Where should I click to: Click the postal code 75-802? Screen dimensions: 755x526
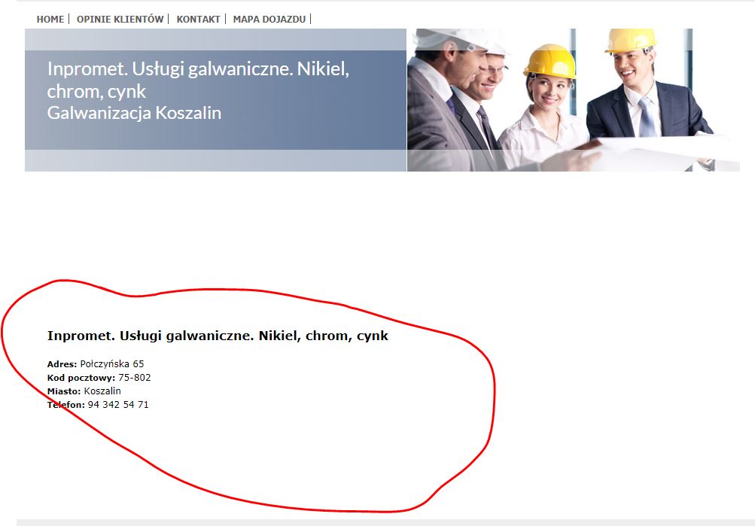(134, 378)
